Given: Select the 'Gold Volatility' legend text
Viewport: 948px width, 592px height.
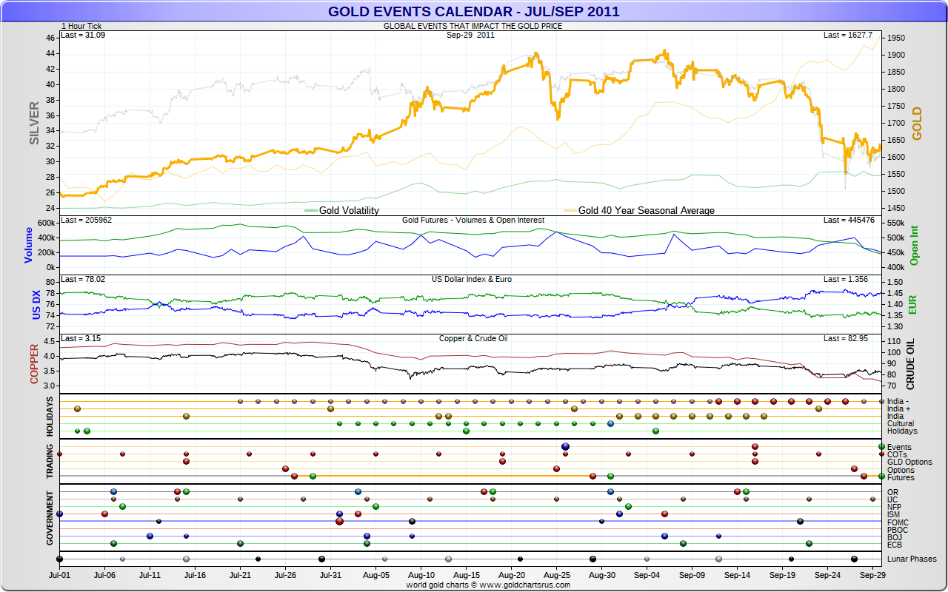Looking at the screenshot, I should click(349, 211).
